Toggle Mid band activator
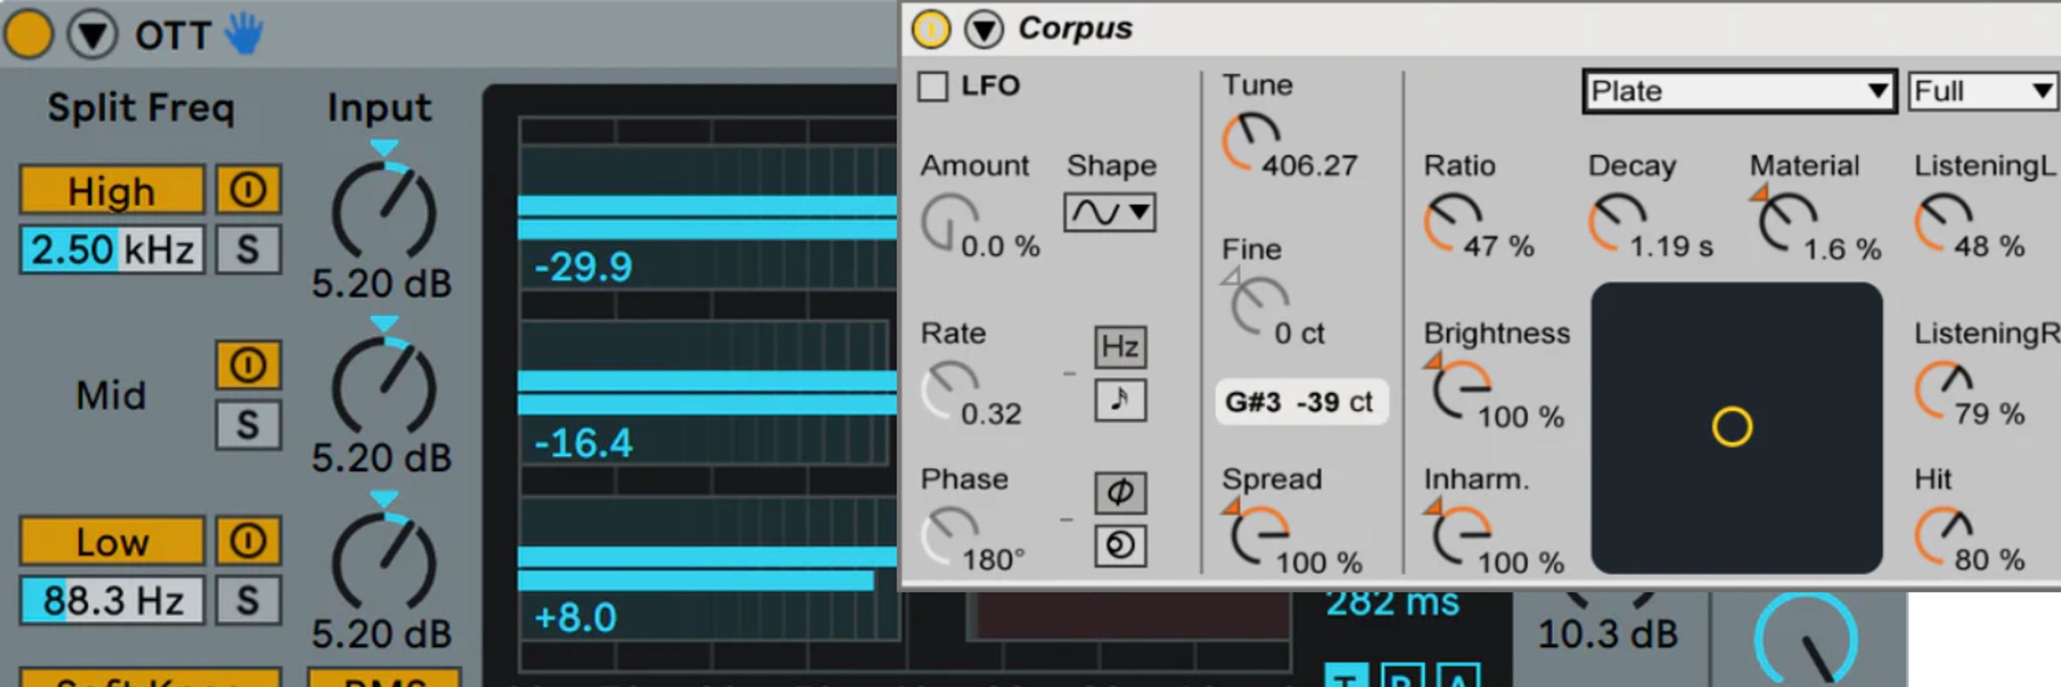 click(249, 365)
